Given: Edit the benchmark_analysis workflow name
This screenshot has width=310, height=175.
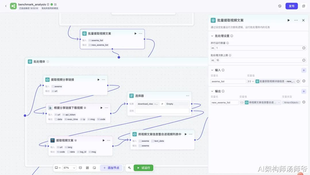Looking at the screenshot, I should click(55, 4).
